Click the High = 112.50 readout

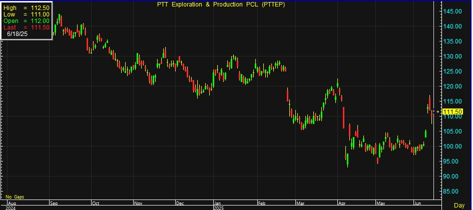pos(27,8)
